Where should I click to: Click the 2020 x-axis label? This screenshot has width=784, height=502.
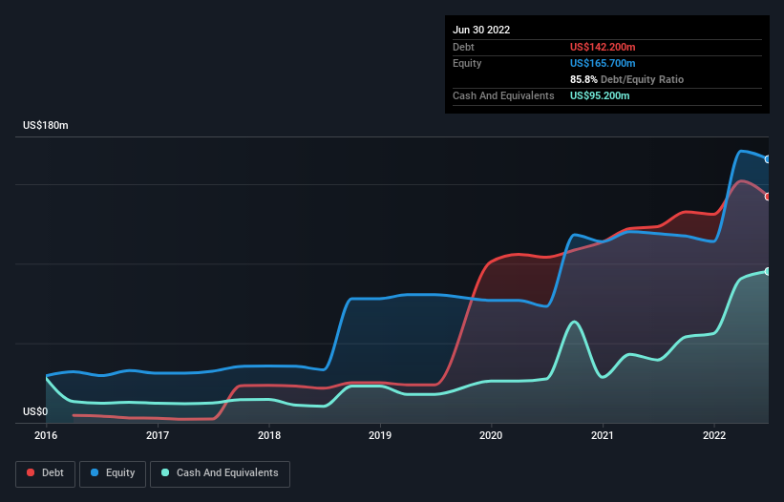(491, 435)
